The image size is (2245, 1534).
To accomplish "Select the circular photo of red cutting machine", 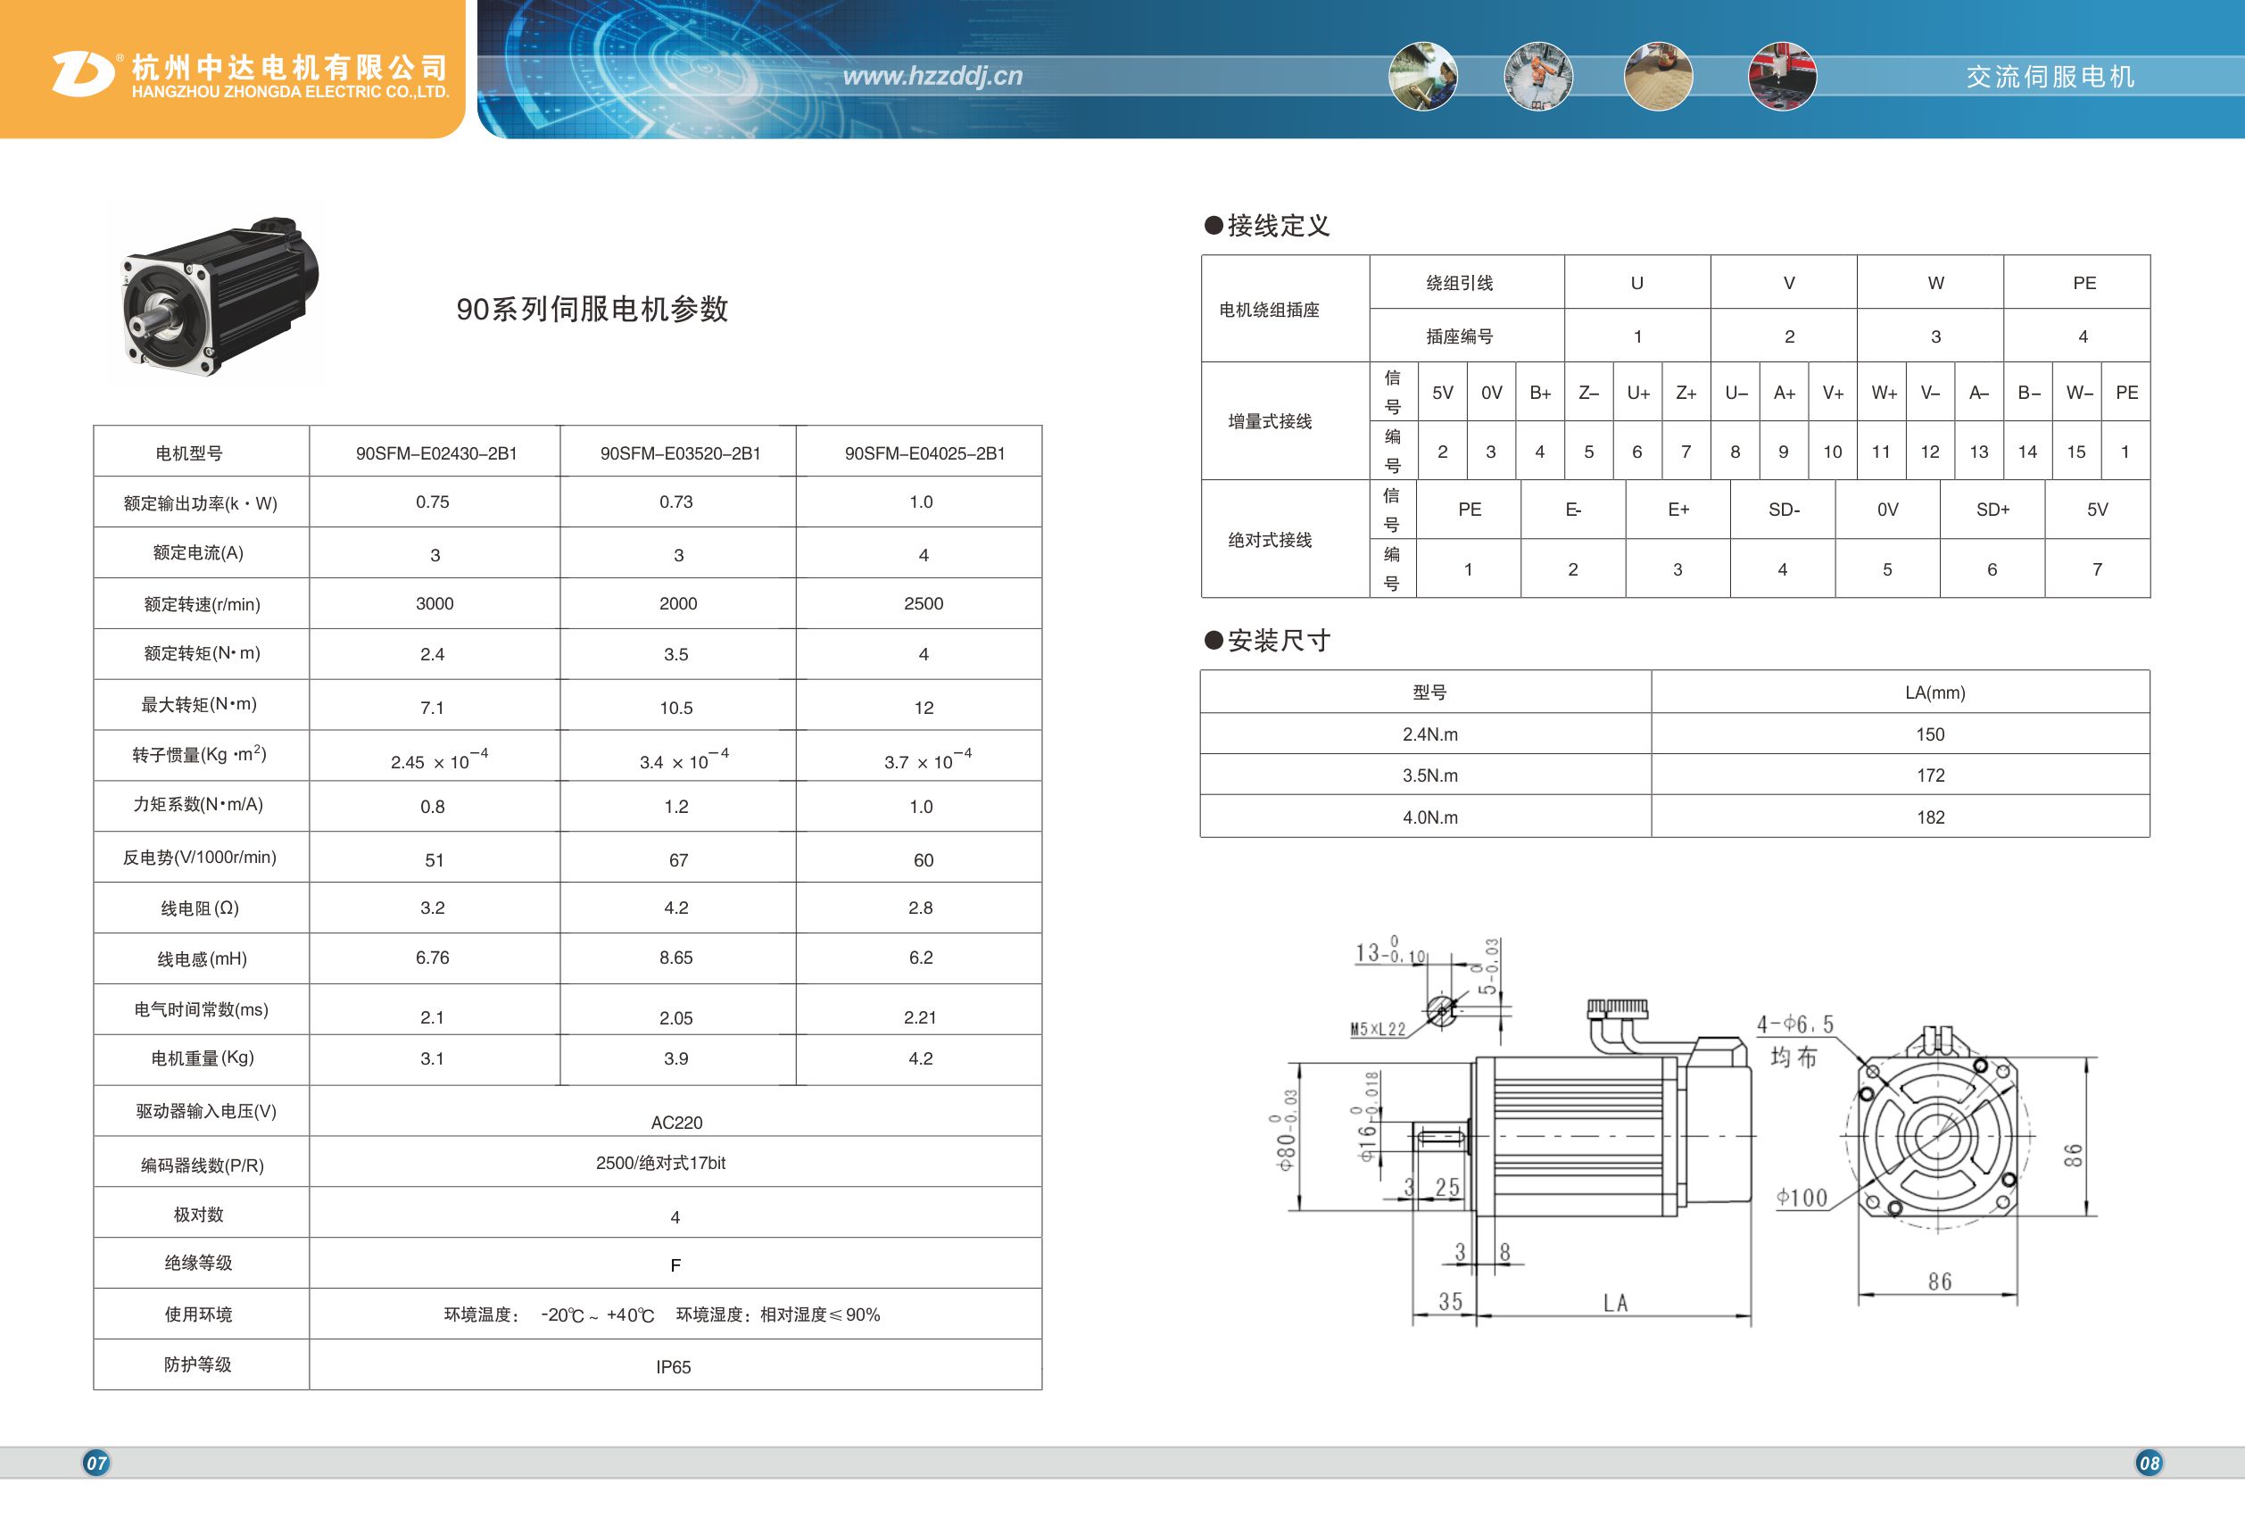I will 1782,75.
